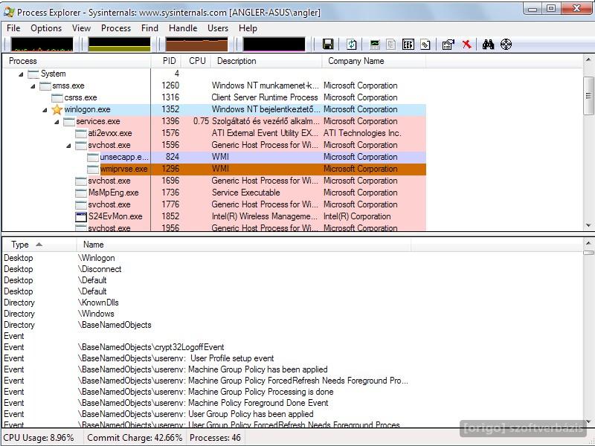Click the handle list scrollbar down arrow
595x446 pixels.
pos(588,421)
